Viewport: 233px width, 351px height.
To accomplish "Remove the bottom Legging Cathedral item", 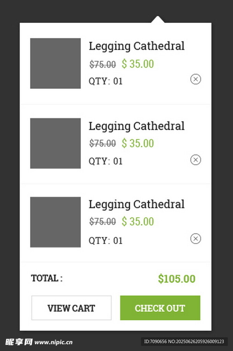I will (196, 239).
